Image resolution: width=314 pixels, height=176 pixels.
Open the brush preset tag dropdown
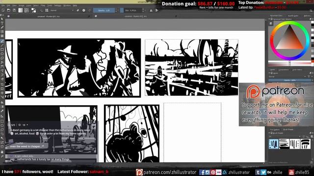tap(285, 136)
